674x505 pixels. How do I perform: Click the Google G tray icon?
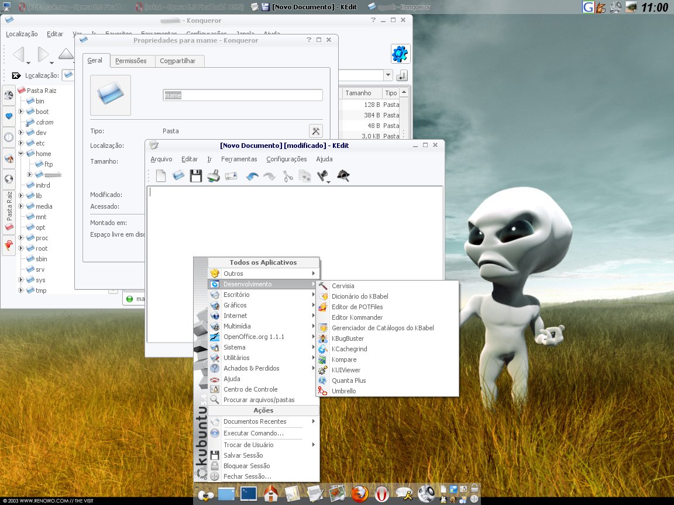coord(588,7)
